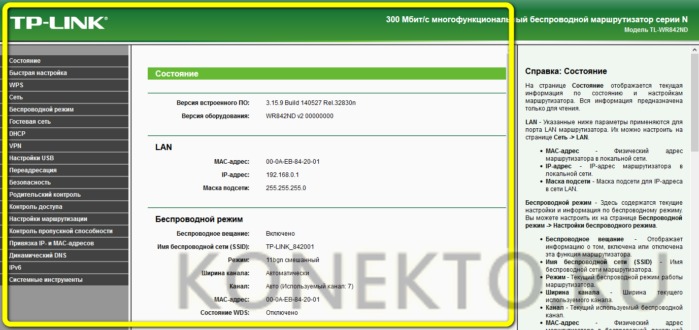Open the Сеть section
Screen dimensions: 699x330
[x=64, y=97]
